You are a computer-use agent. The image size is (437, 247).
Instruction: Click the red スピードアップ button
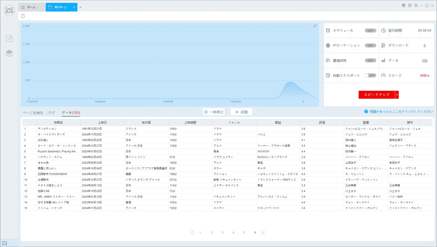[377, 95]
